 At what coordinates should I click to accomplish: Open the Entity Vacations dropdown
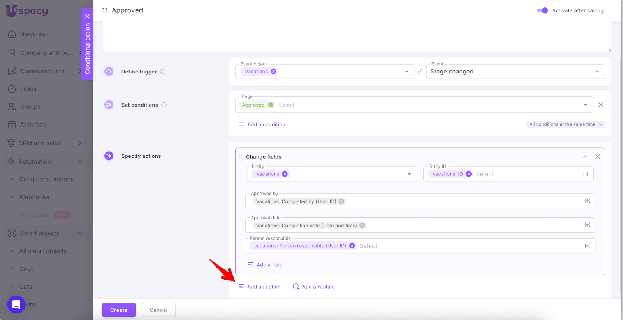409,174
